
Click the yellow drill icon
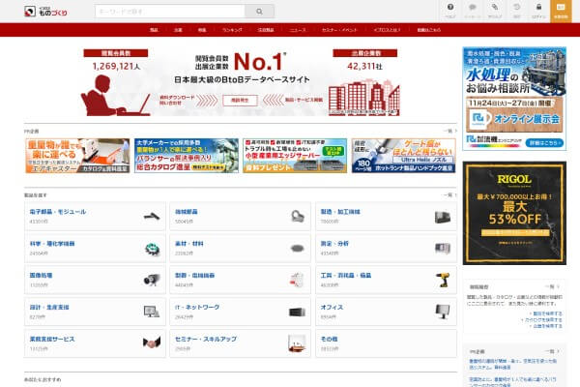click(443, 281)
